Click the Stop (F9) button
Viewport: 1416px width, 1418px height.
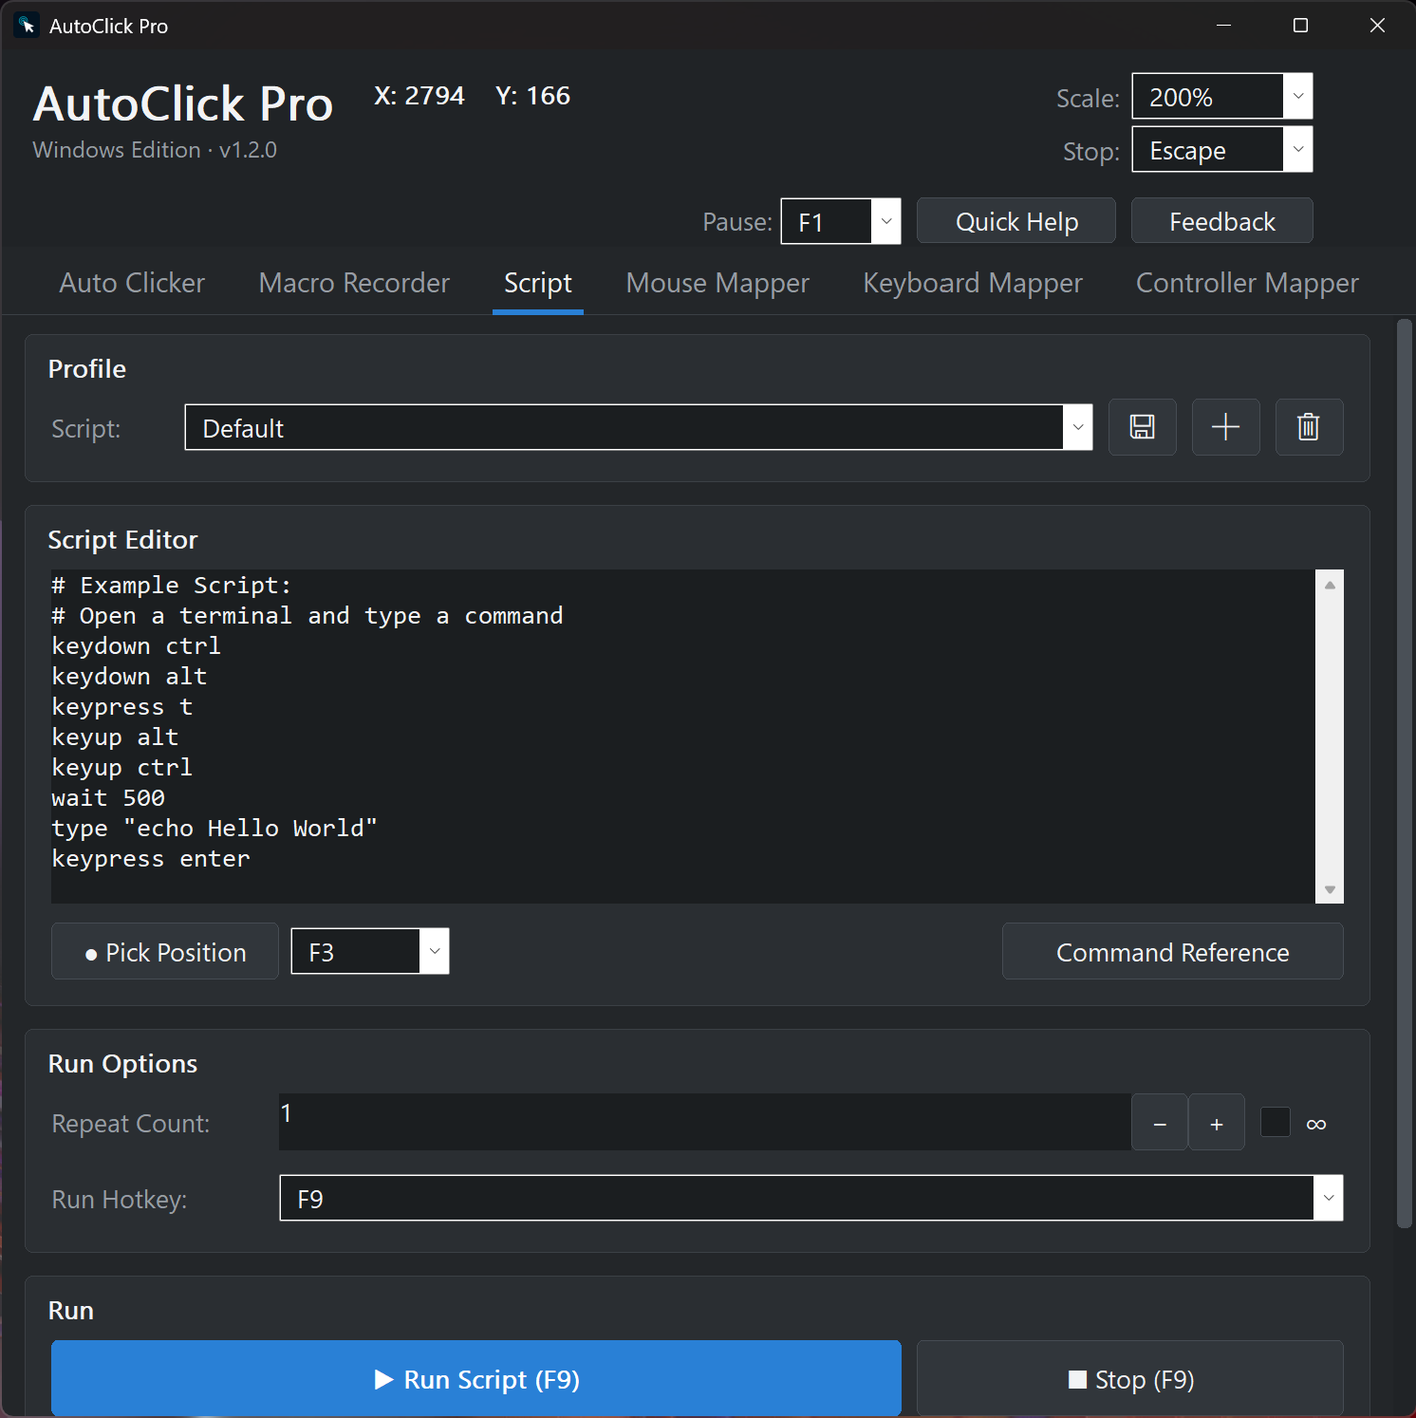point(1130,1378)
